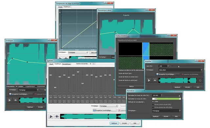The height and width of the screenshot is (128, 210).
Task: Click Normaliser niveau de crête (%) value field
Action: click(x=157, y=95)
